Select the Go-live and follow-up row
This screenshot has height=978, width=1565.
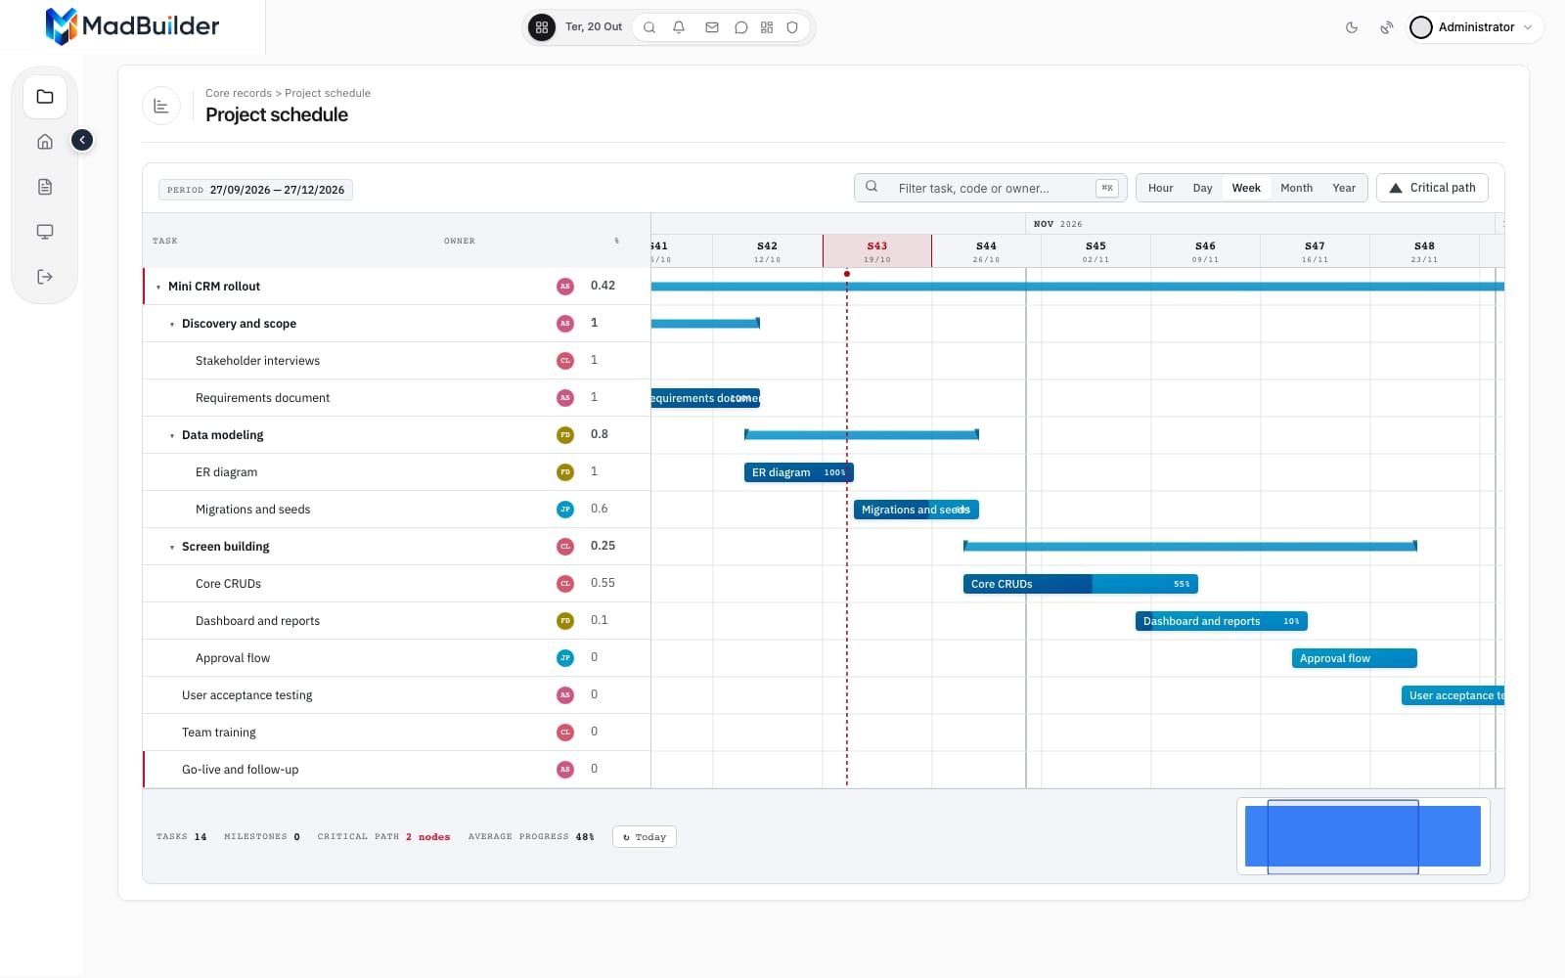click(396, 770)
